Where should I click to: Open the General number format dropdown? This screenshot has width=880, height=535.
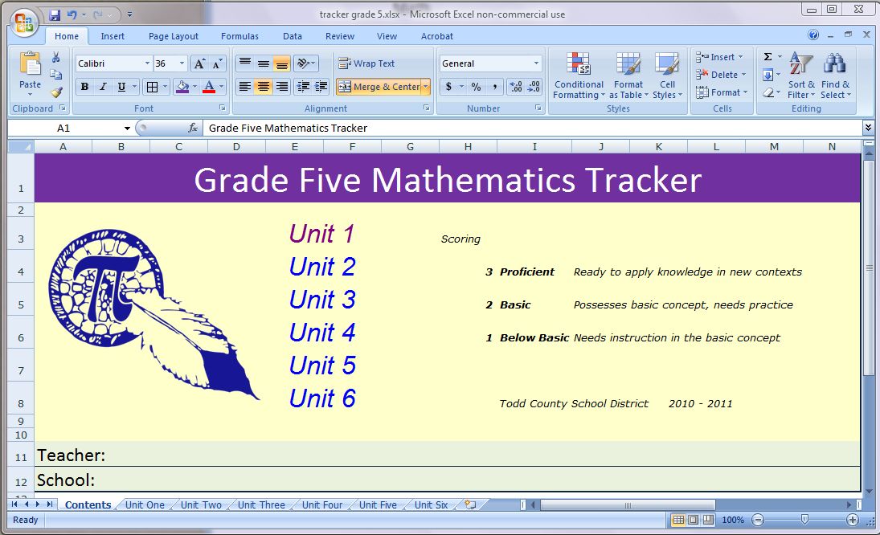tap(537, 63)
